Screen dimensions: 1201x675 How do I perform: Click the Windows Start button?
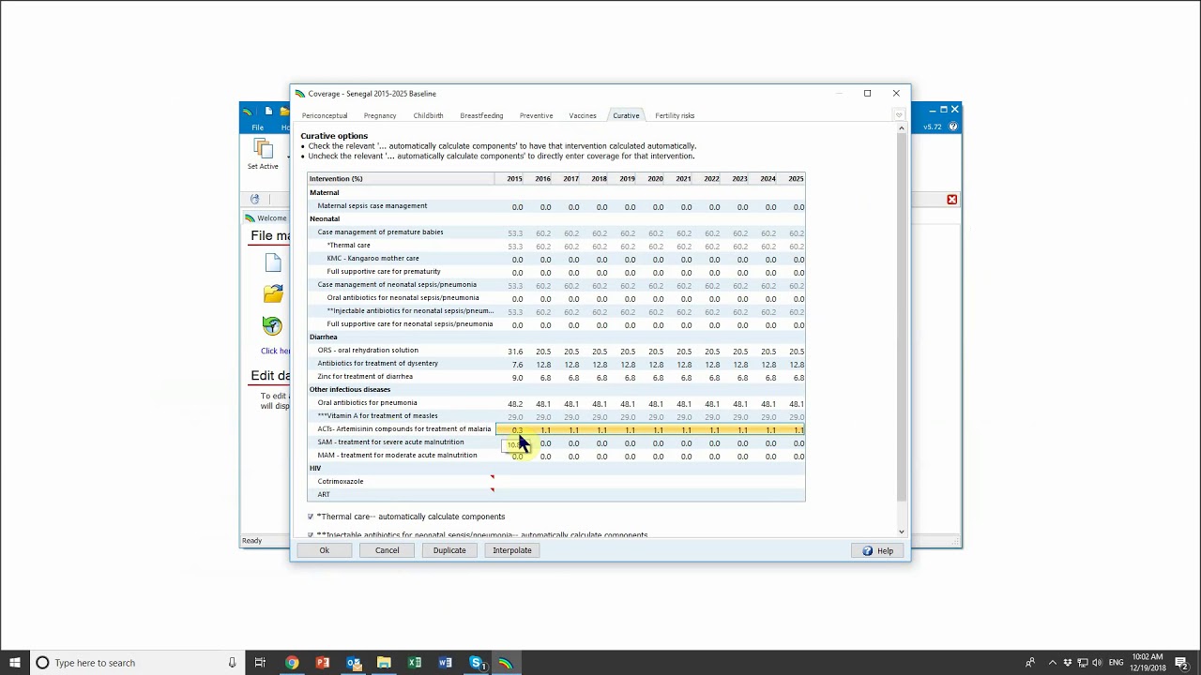pyautogui.click(x=15, y=663)
